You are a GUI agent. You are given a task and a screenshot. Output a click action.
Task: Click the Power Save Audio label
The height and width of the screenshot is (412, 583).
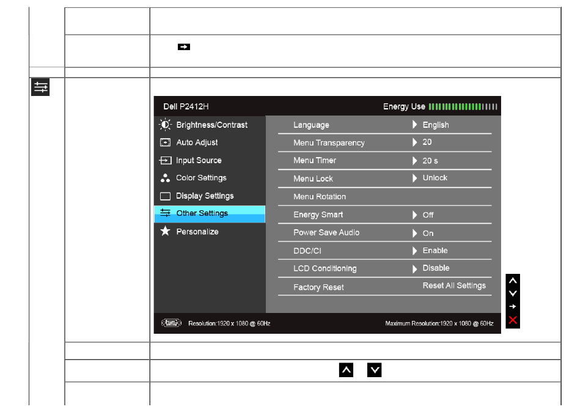(x=326, y=232)
